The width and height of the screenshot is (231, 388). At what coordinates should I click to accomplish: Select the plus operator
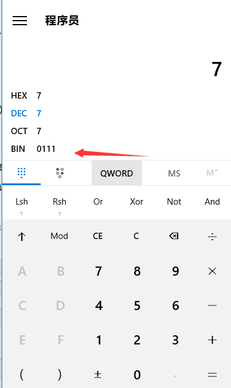pyautogui.click(x=212, y=340)
